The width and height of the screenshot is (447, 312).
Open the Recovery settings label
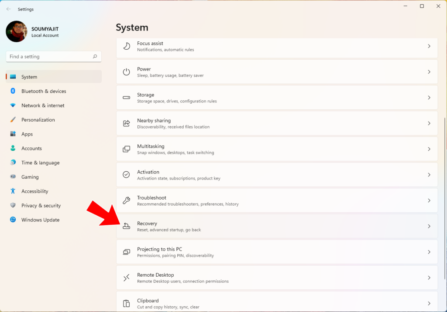147,224
